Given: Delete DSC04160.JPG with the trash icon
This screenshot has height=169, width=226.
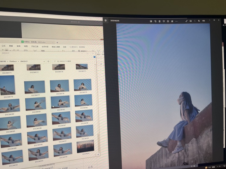Looking at the screenshot, I should point(159,21).
